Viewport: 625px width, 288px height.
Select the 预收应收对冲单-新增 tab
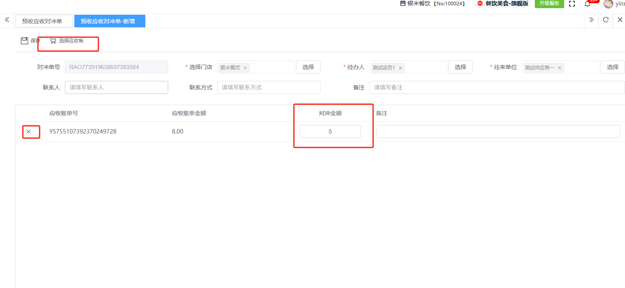[109, 21]
